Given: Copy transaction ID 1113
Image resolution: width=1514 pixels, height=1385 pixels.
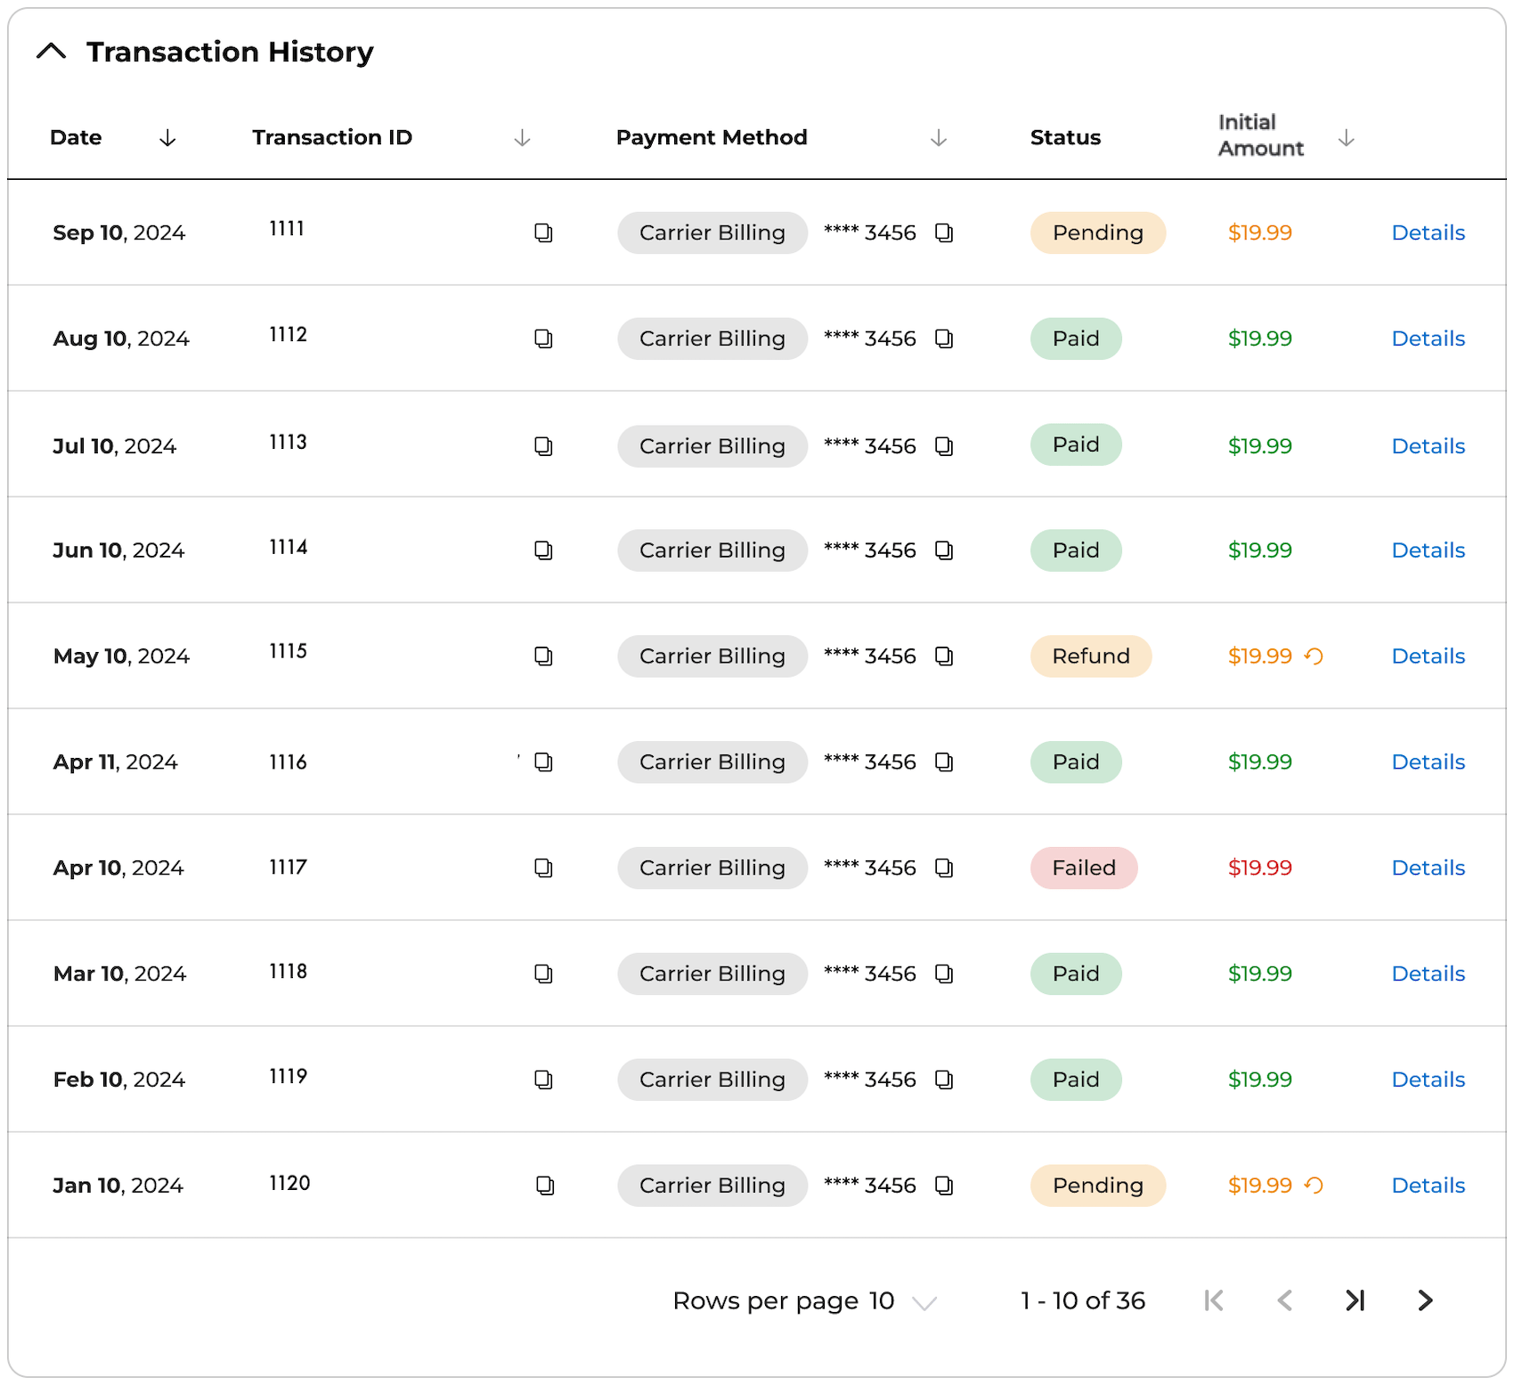Looking at the screenshot, I should [543, 445].
